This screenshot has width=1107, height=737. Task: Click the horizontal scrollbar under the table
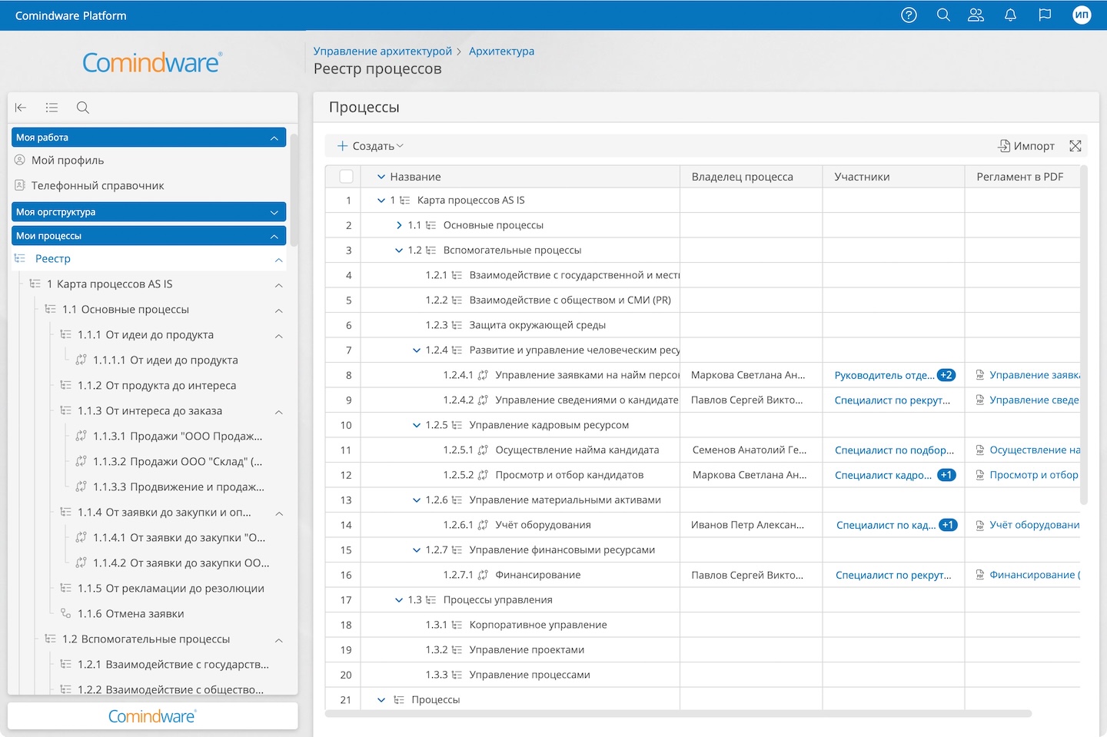tap(678, 714)
